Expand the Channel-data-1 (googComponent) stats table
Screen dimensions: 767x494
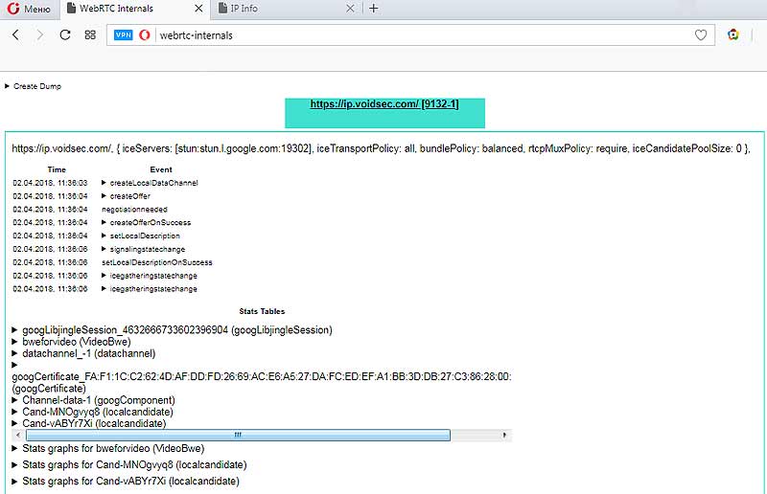coord(93,400)
